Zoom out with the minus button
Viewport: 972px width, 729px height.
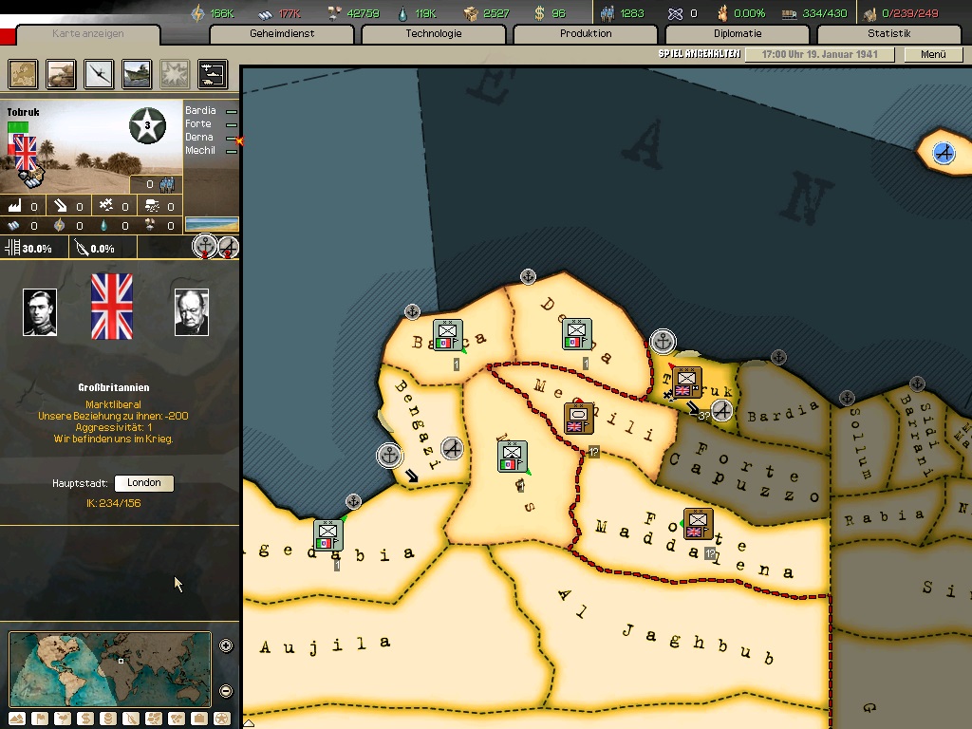226,691
